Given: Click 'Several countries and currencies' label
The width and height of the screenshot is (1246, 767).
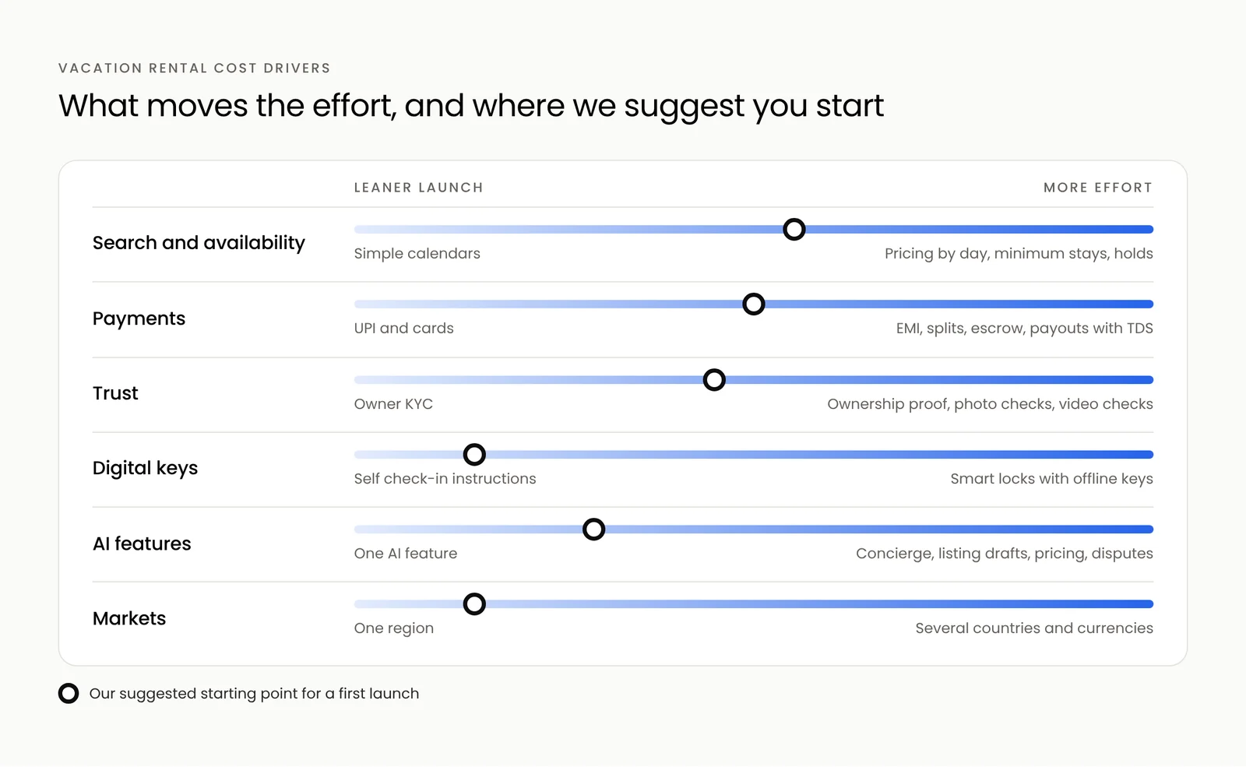Looking at the screenshot, I should tap(1034, 628).
